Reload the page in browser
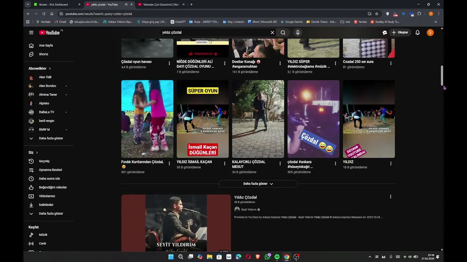Viewport: 467px width, 262px height. click(44, 14)
